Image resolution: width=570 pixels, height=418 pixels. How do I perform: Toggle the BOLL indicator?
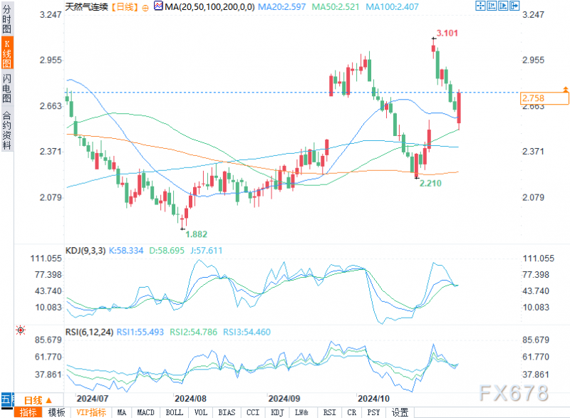tap(175, 412)
